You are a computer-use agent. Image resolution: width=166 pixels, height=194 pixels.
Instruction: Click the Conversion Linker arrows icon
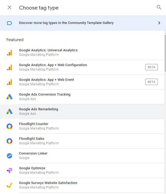click(9, 156)
